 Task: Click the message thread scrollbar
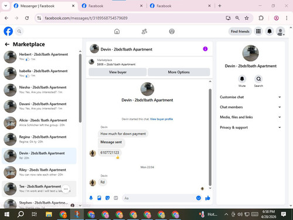(x=210, y=137)
